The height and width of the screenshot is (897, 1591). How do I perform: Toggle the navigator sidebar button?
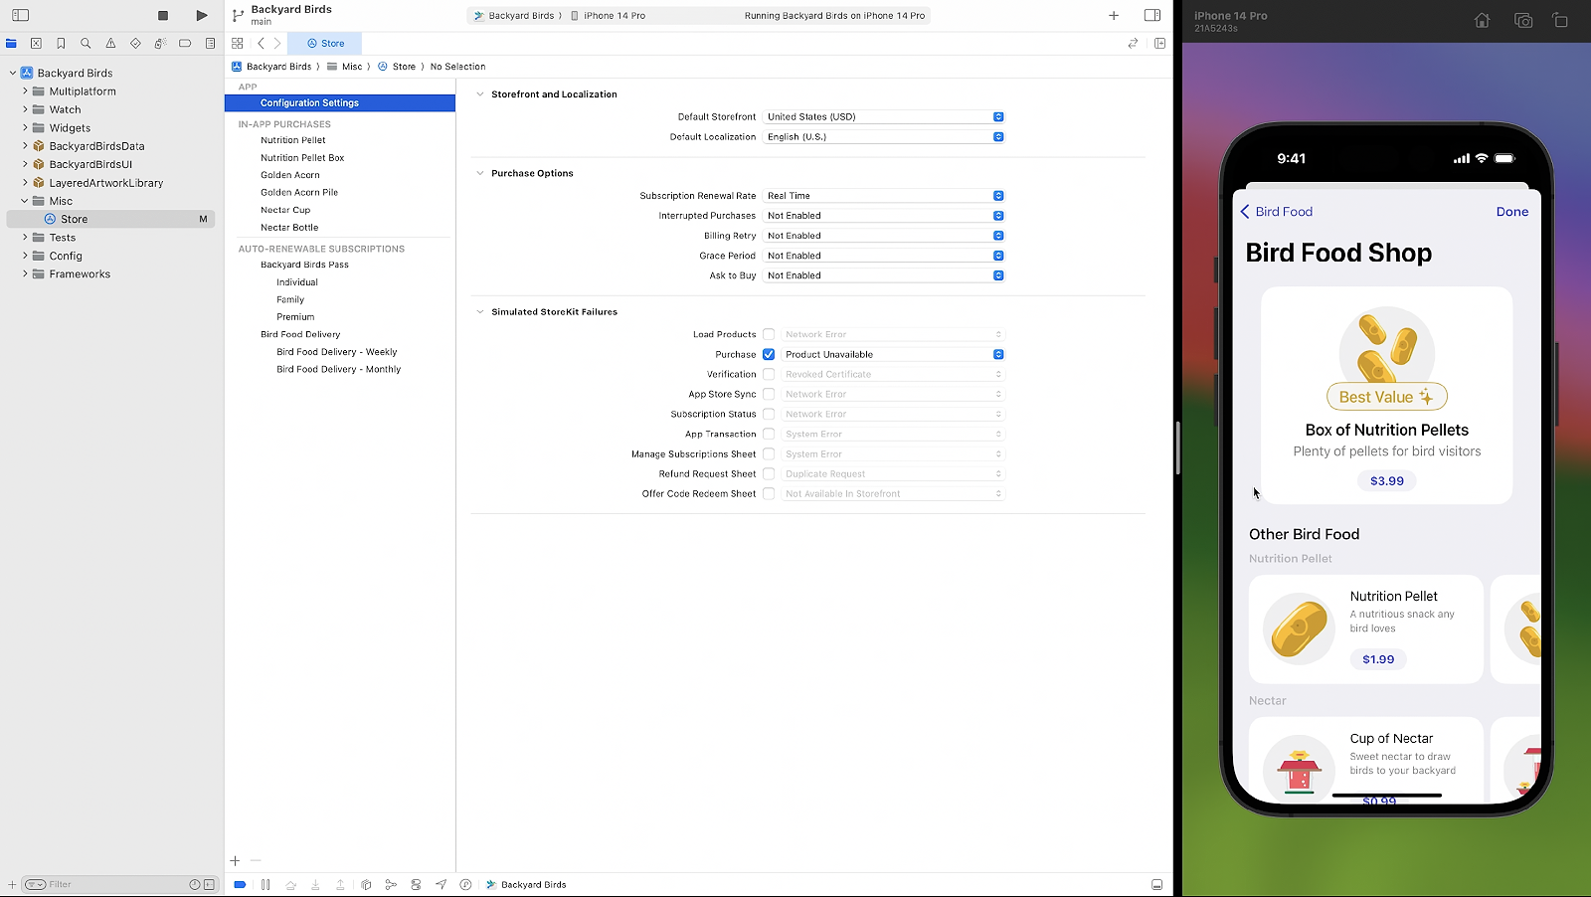coord(20,15)
